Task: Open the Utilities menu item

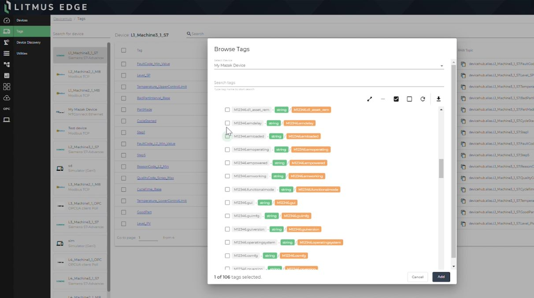Action: pyautogui.click(x=22, y=53)
